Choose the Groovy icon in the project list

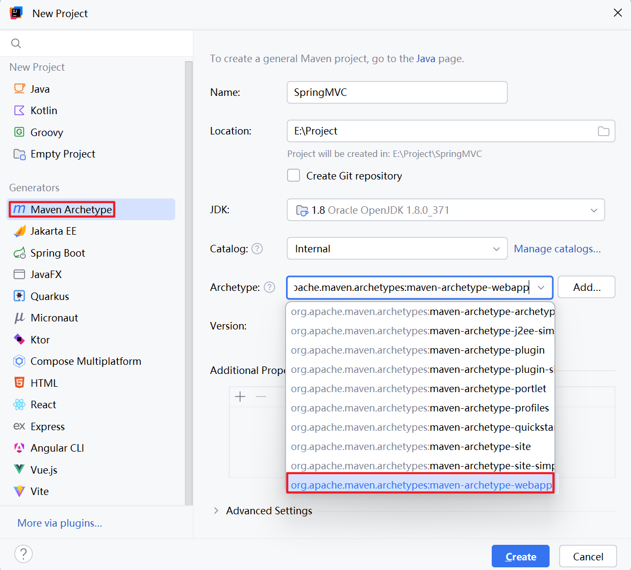tap(19, 132)
